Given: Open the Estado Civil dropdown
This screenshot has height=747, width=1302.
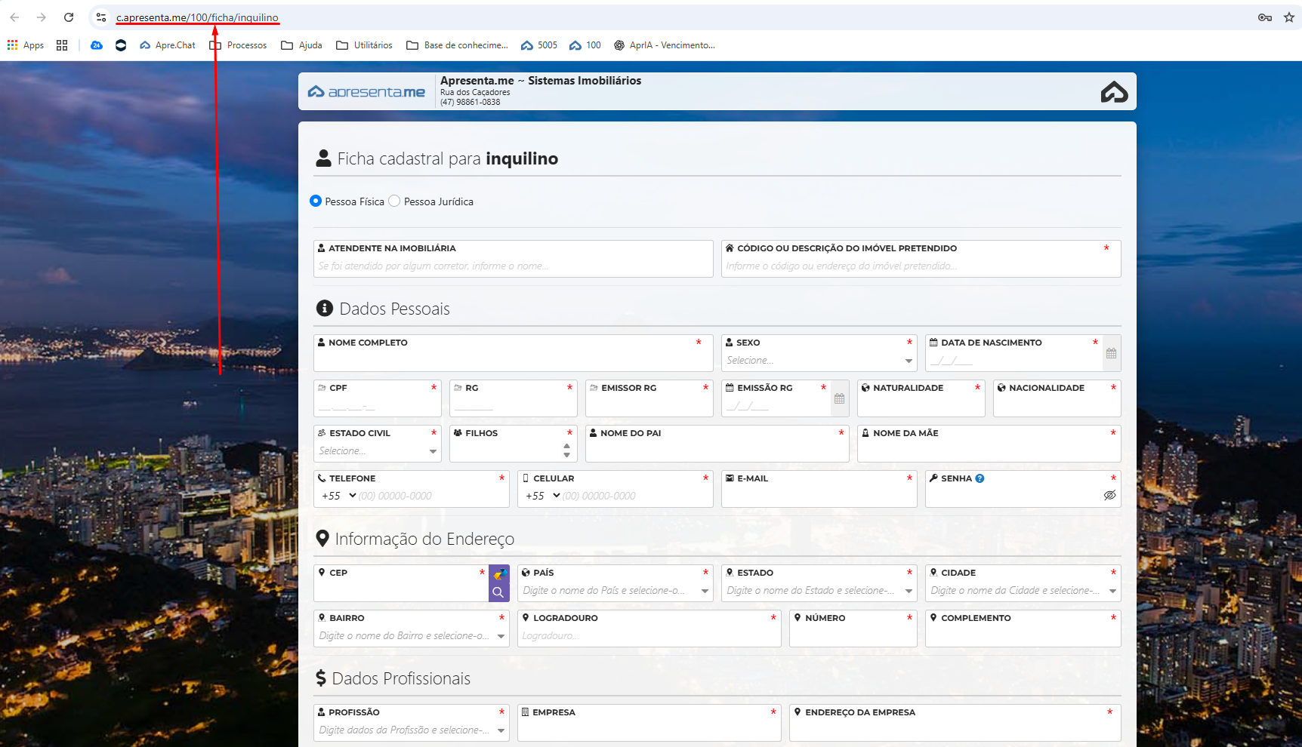Looking at the screenshot, I should tap(433, 451).
